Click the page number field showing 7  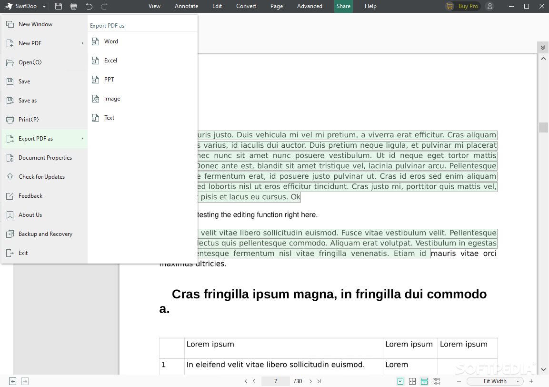tap(276, 381)
